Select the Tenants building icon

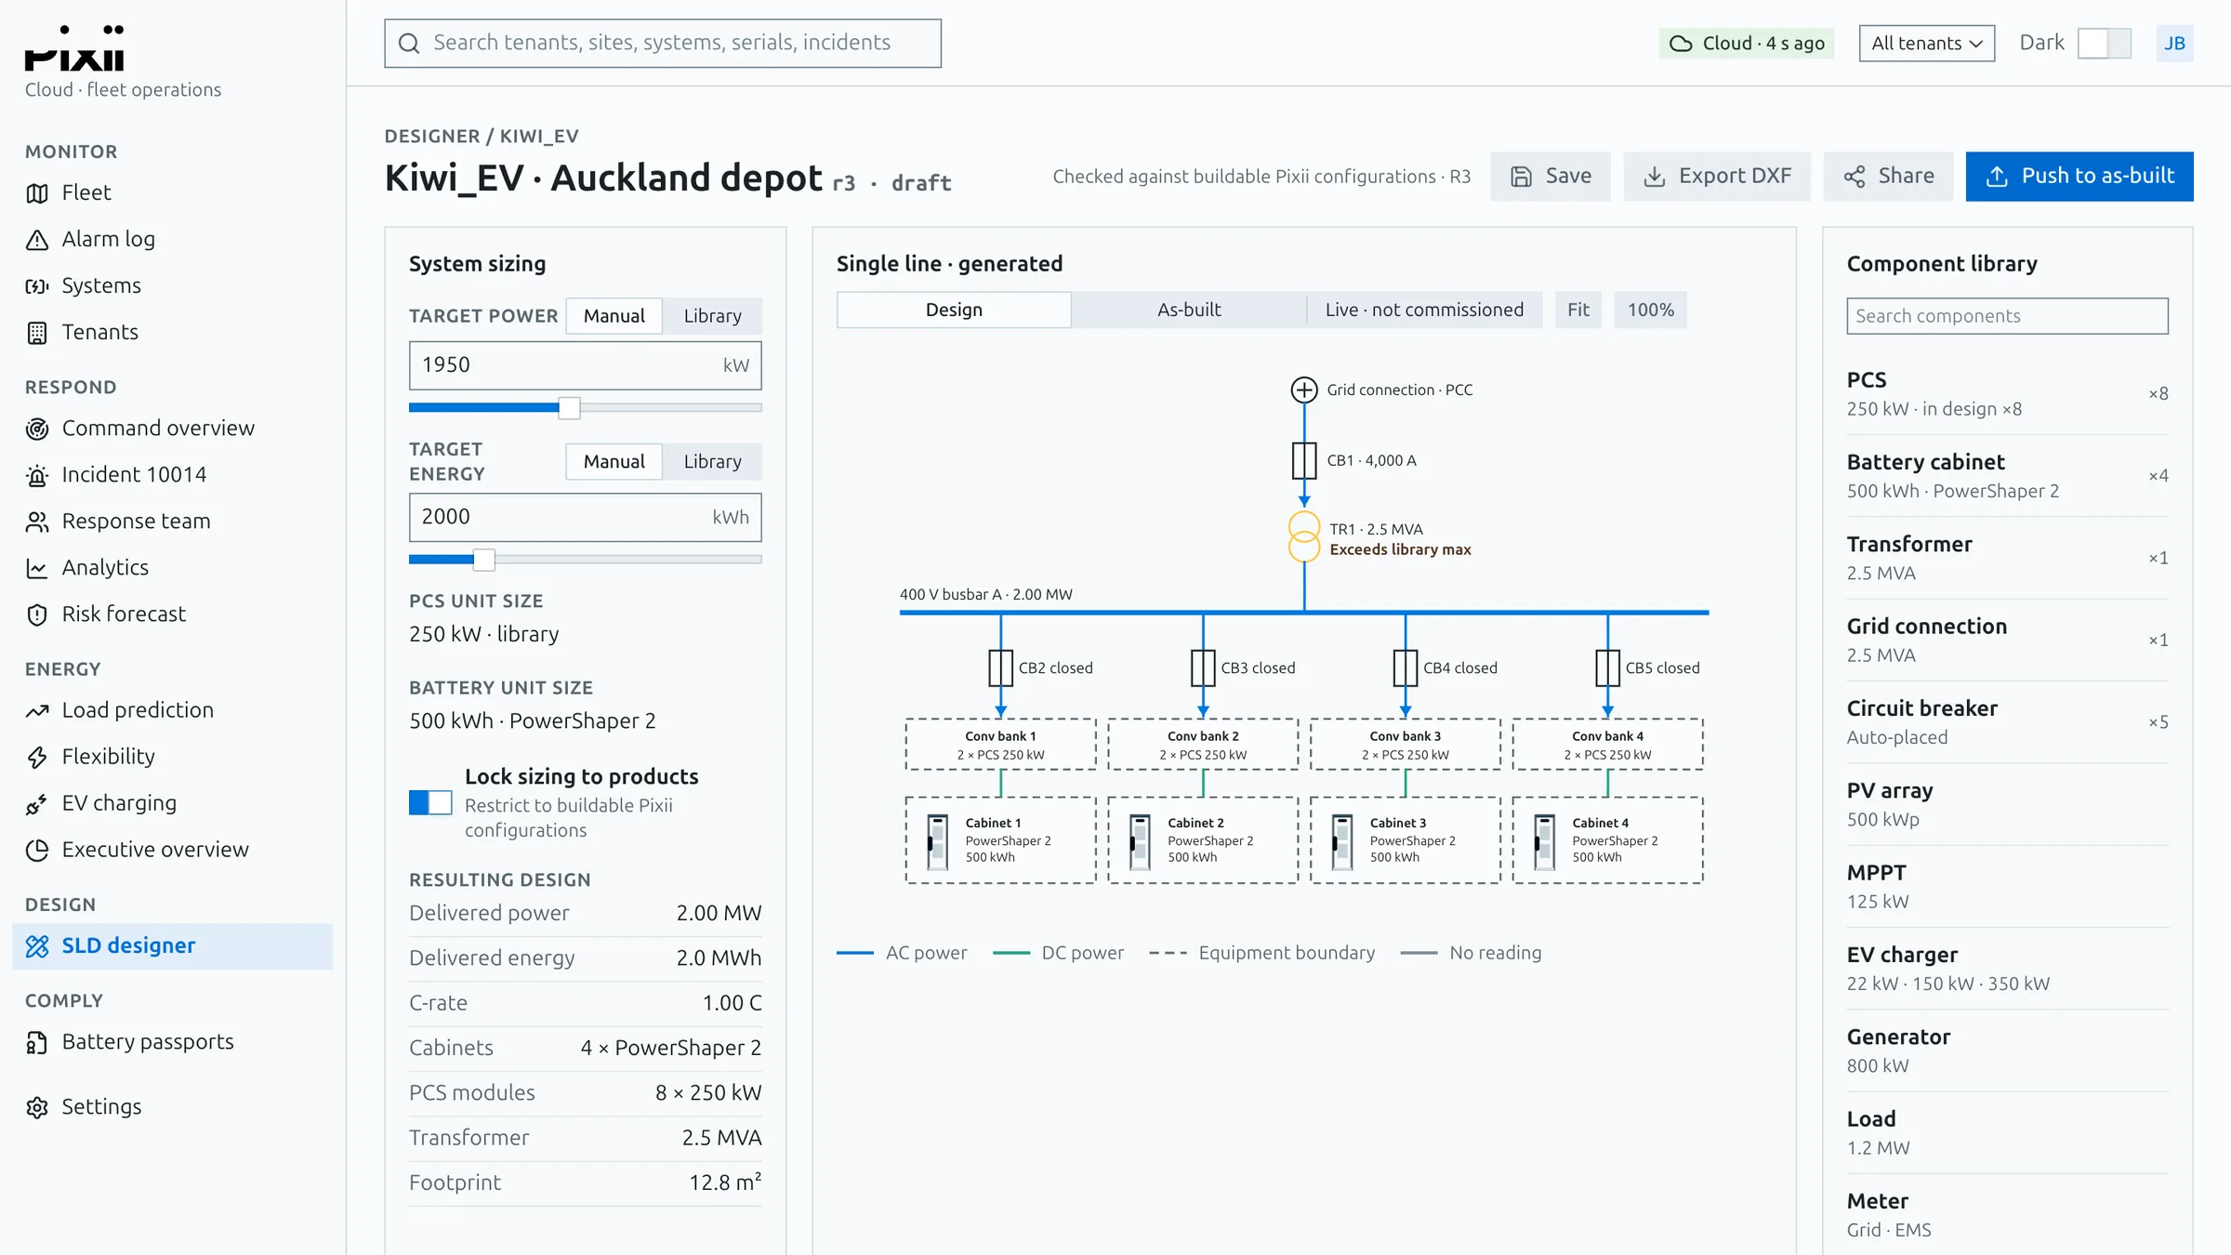point(37,333)
